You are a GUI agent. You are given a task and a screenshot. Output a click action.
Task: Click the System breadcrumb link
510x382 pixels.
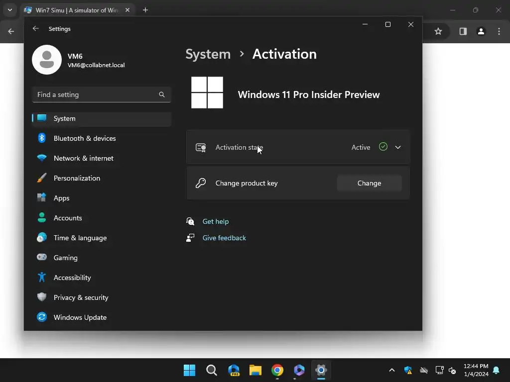[208, 54]
